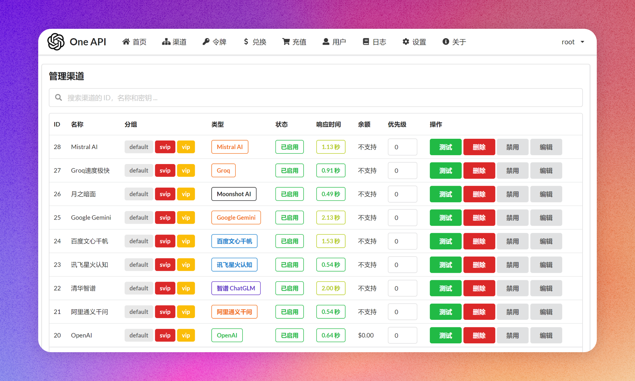Disable the OpenAI channel
The width and height of the screenshot is (635, 381).
click(512, 335)
